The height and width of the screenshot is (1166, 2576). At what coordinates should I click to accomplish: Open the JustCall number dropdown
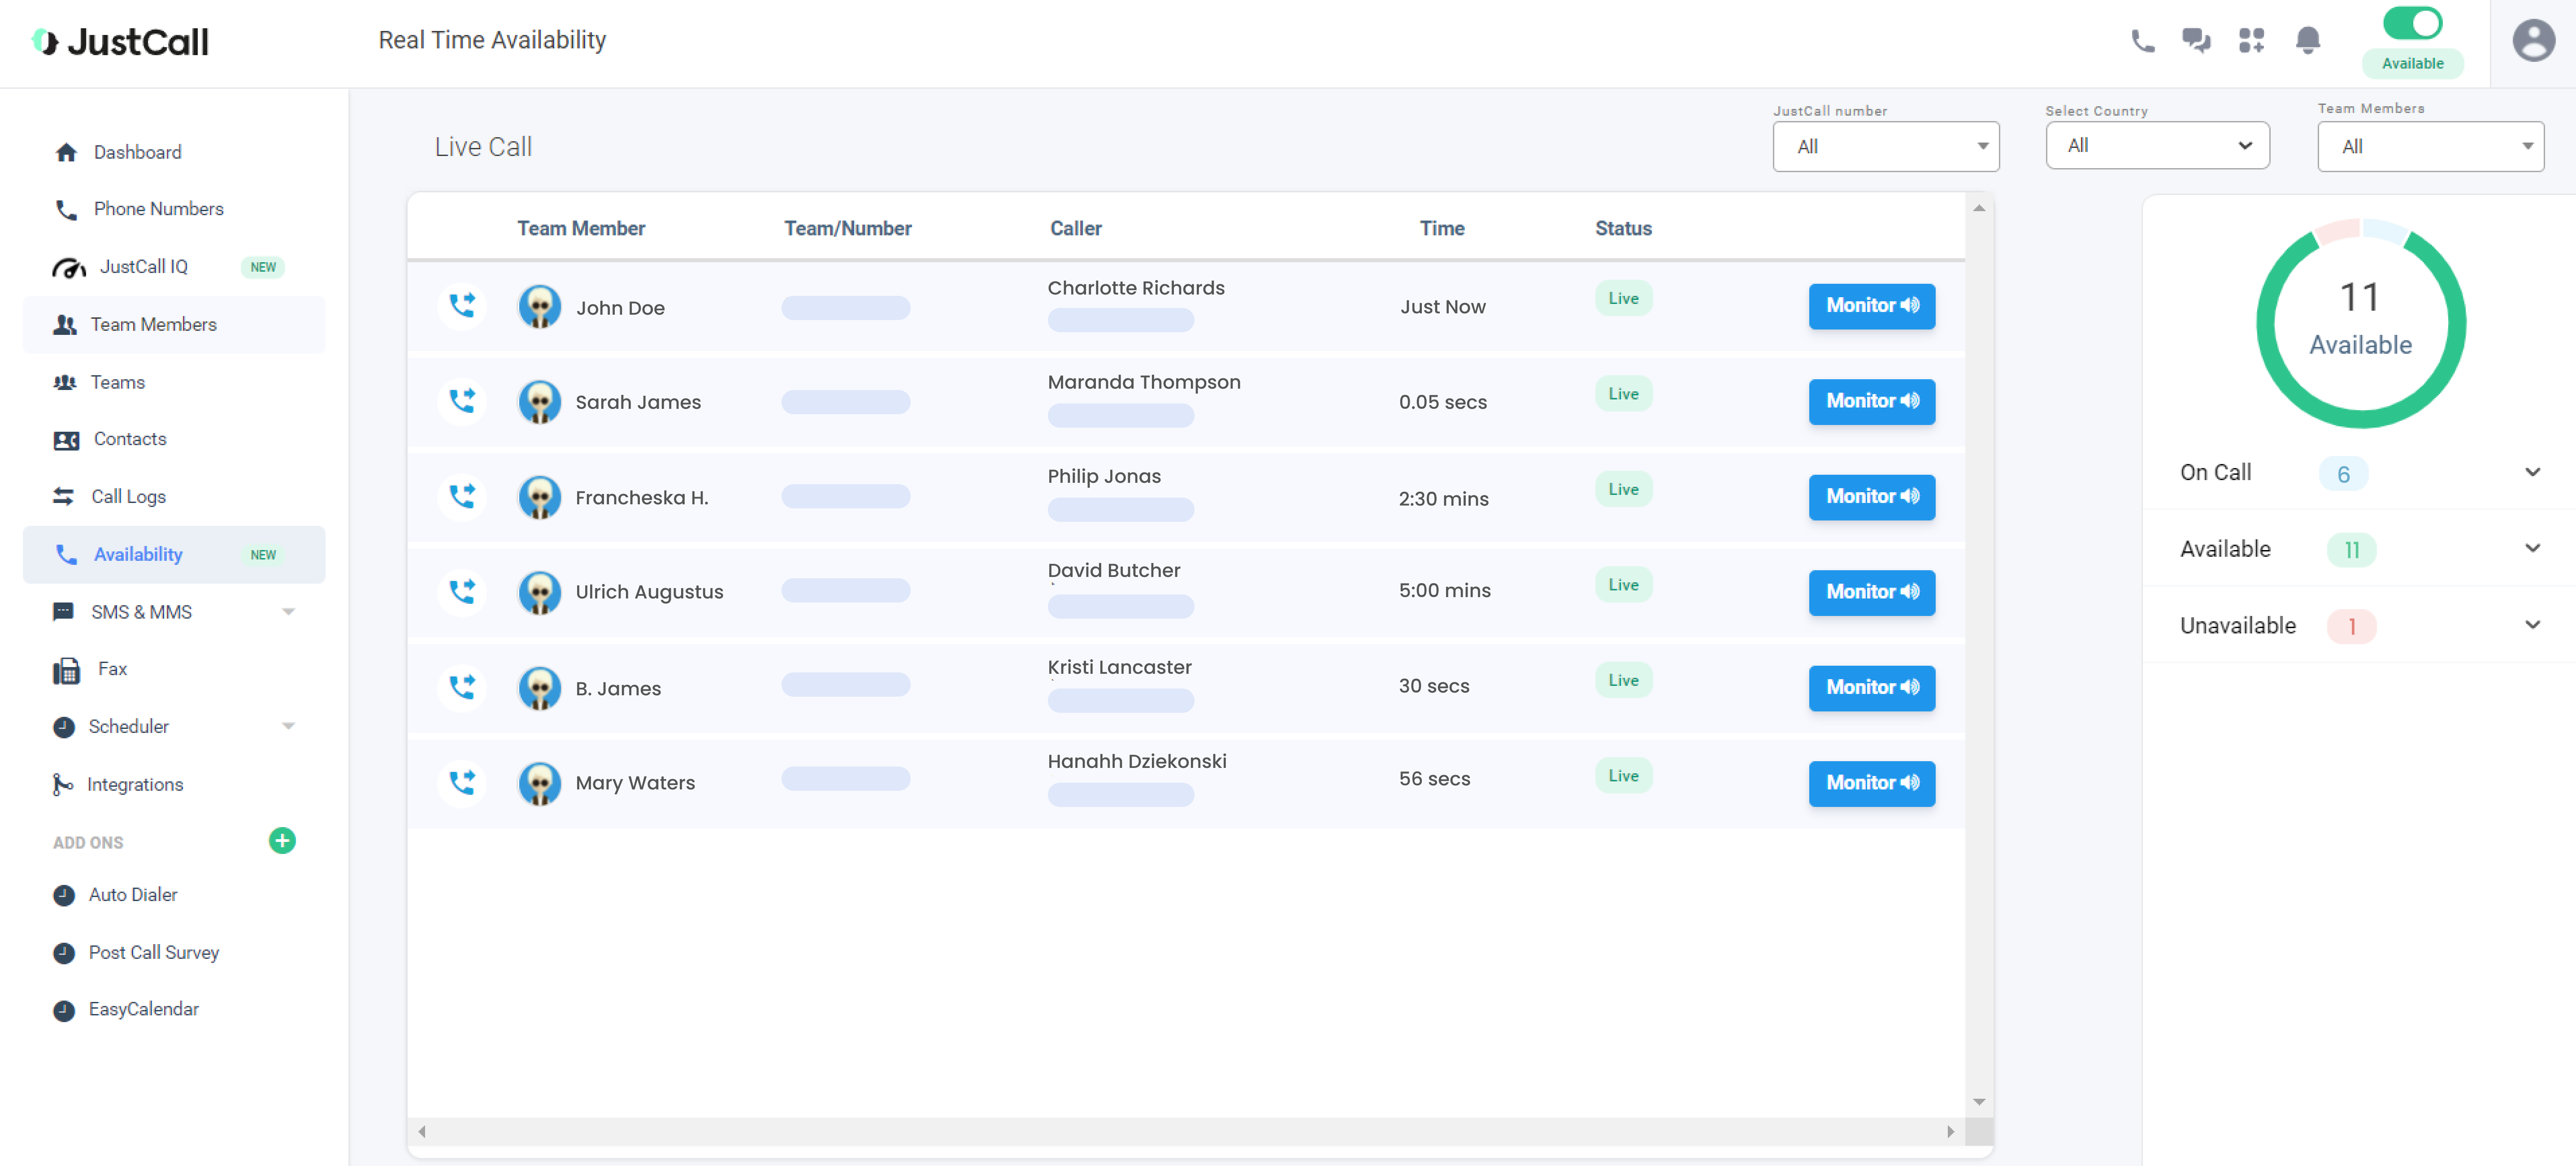pyautogui.click(x=1885, y=147)
